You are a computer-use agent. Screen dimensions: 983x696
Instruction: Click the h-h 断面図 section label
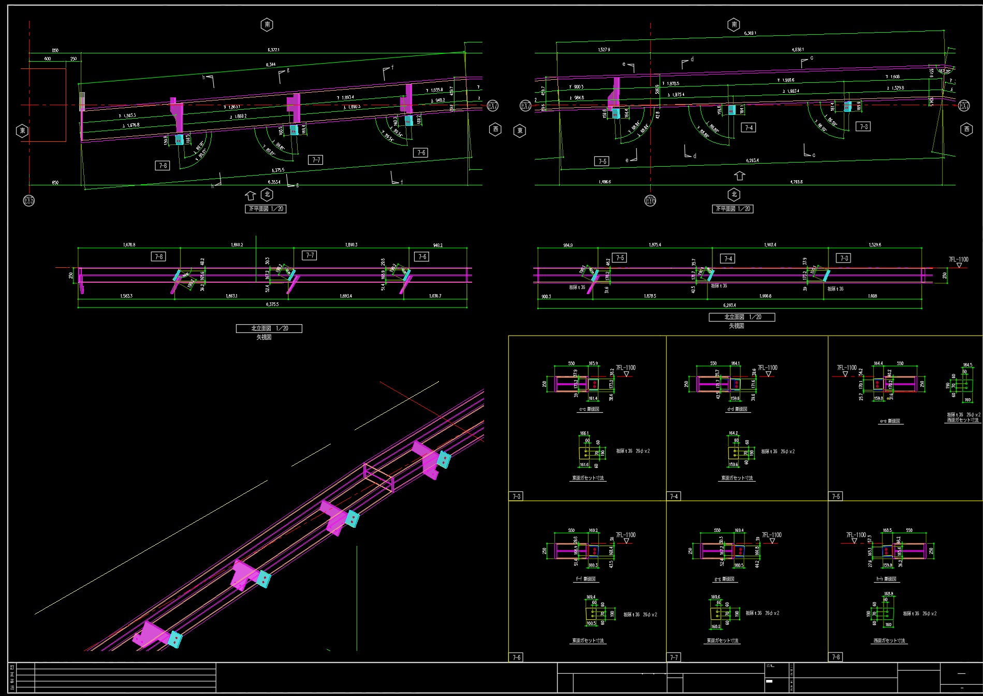[x=886, y=579]
